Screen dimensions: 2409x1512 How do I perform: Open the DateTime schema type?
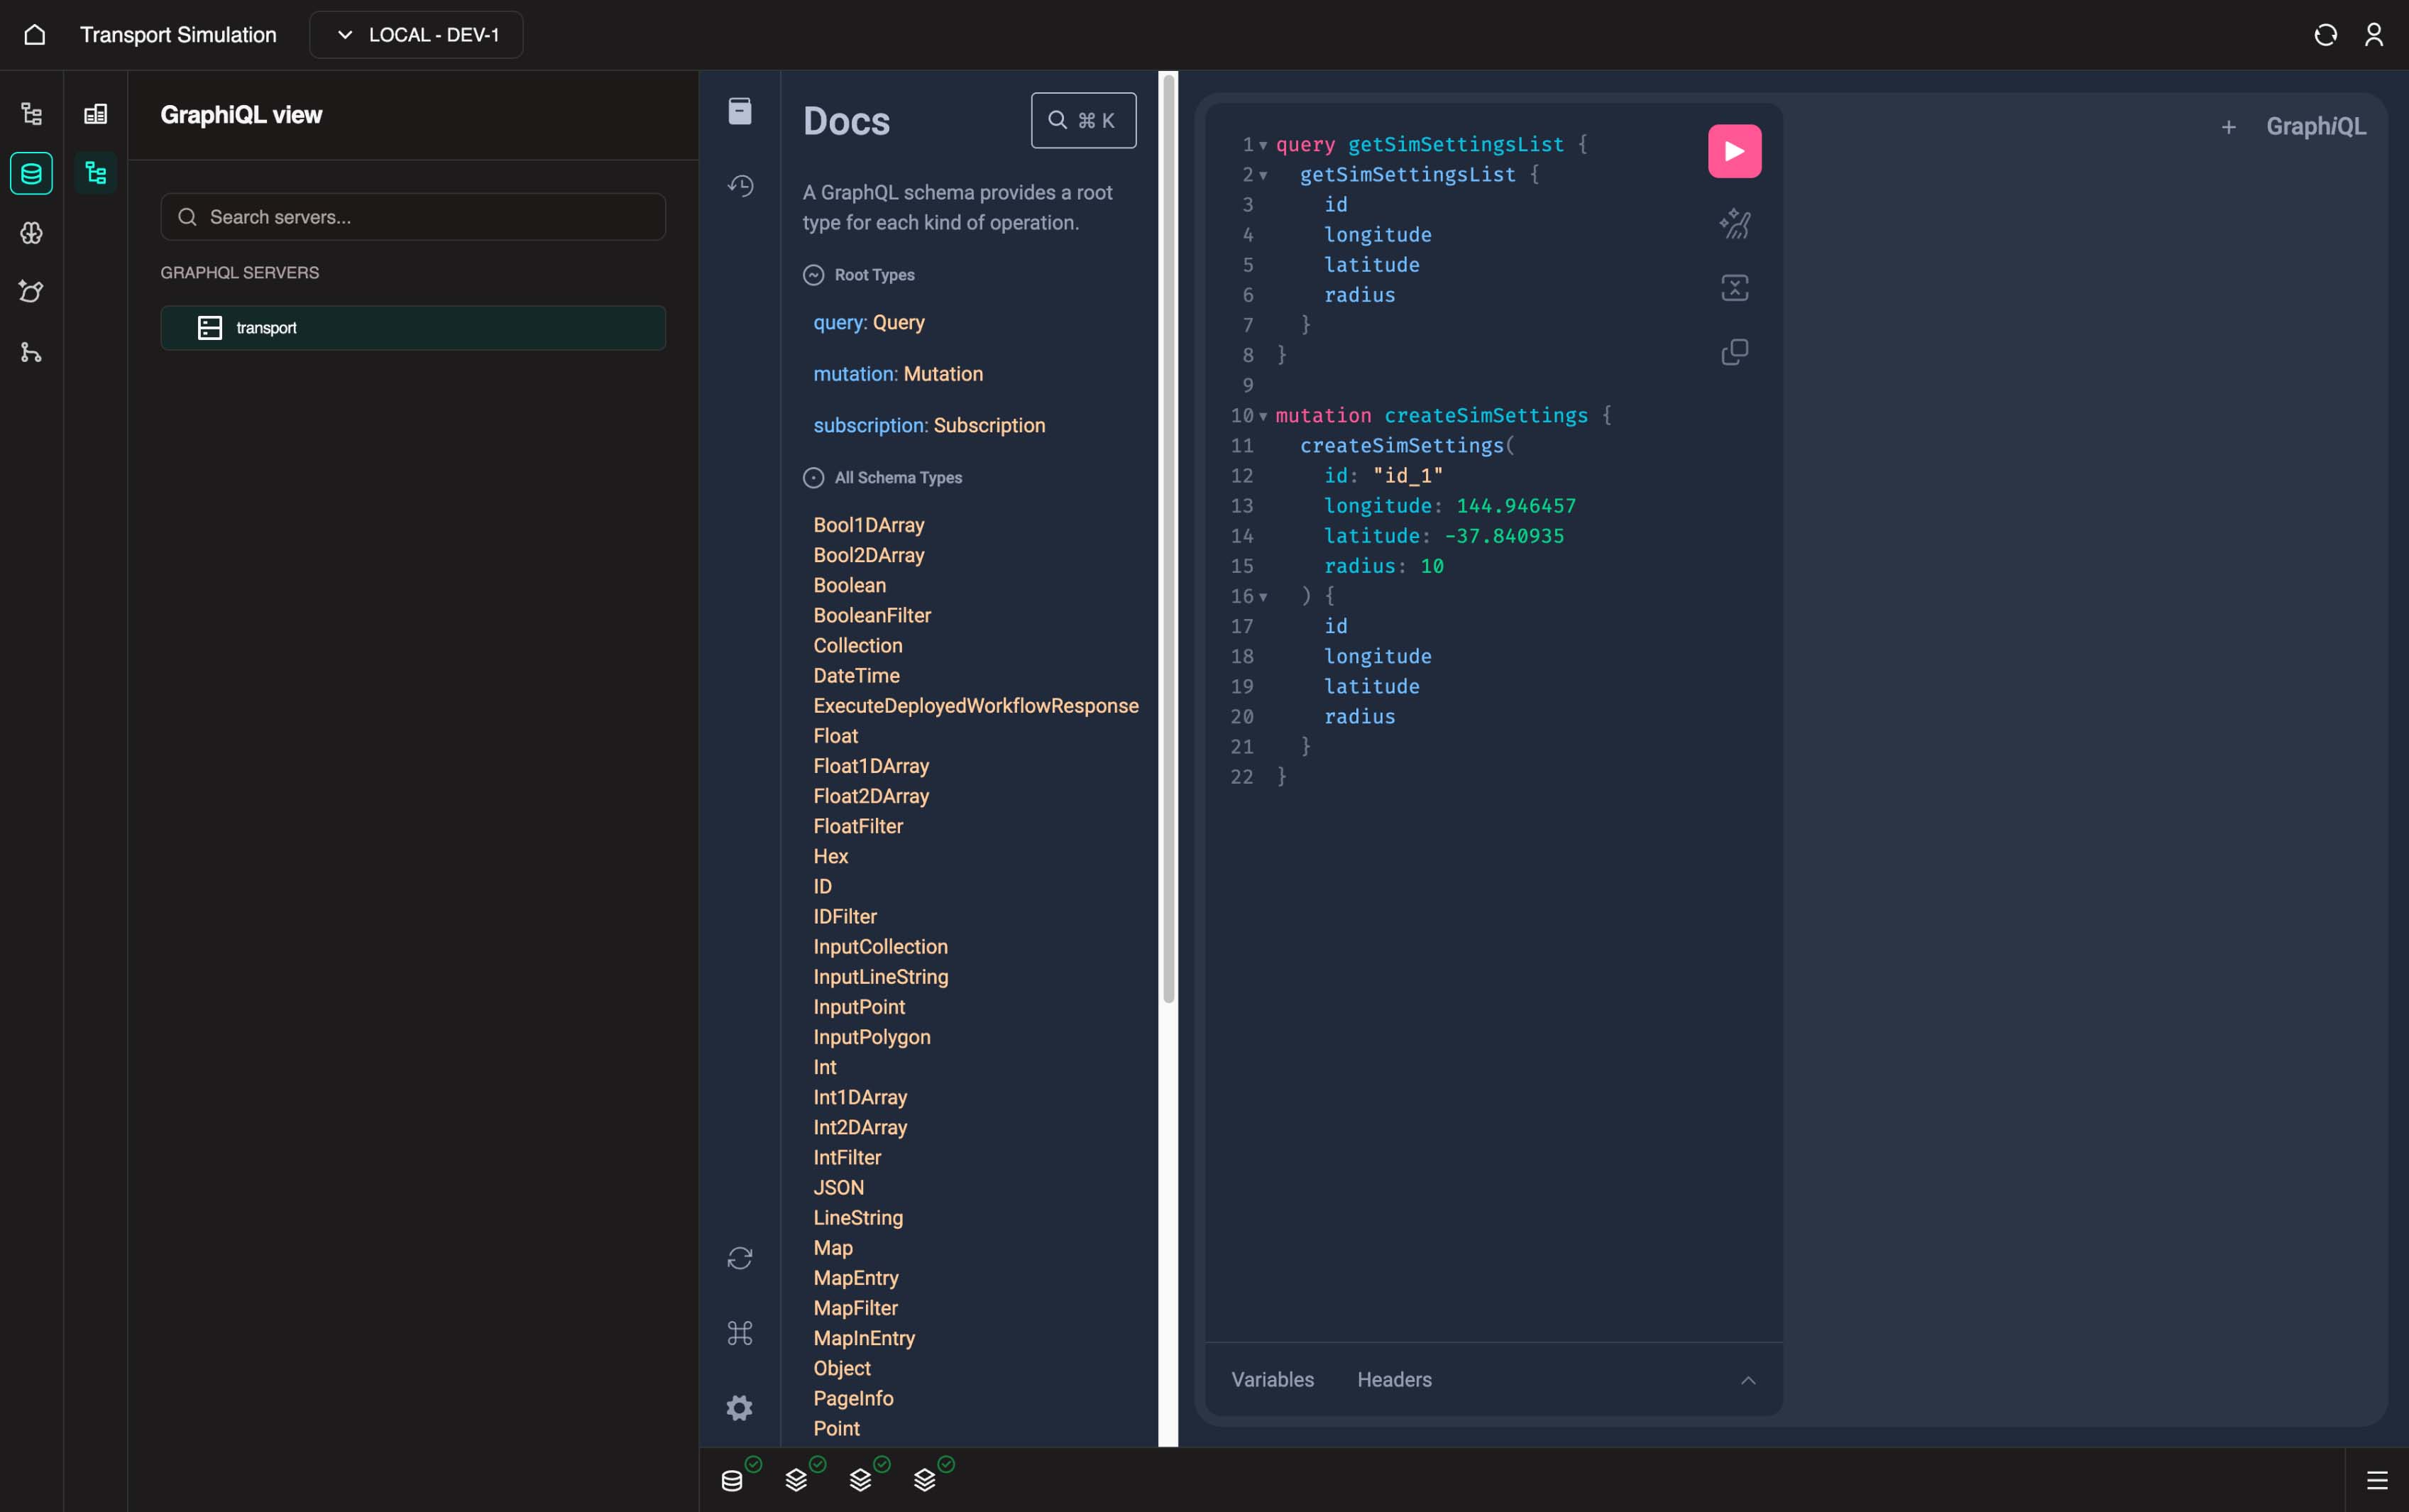click(x=856, y=676)
